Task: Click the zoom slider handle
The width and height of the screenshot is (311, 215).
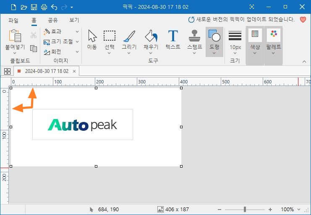Action: point(245,209)
